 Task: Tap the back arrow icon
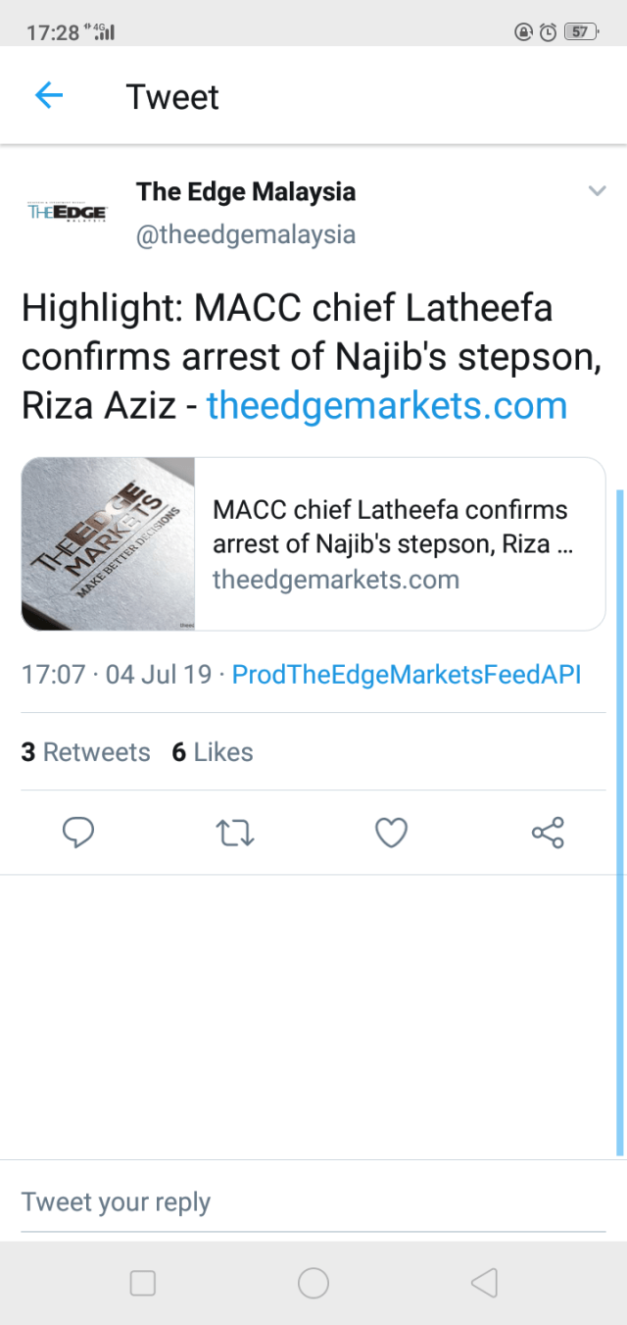coord(49,95)
